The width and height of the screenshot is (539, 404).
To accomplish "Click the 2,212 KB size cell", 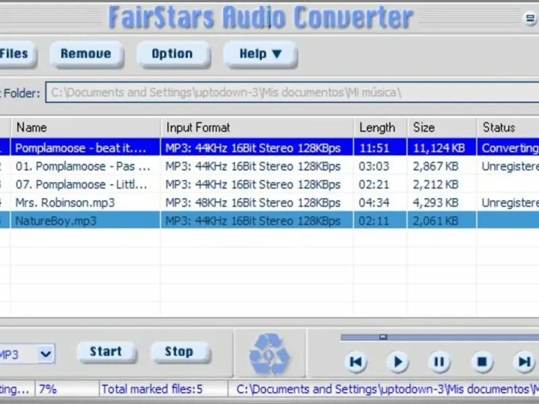I will (442, 184).
